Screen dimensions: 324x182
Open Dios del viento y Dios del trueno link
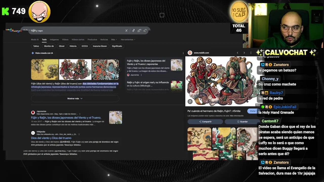coord(51,138)
